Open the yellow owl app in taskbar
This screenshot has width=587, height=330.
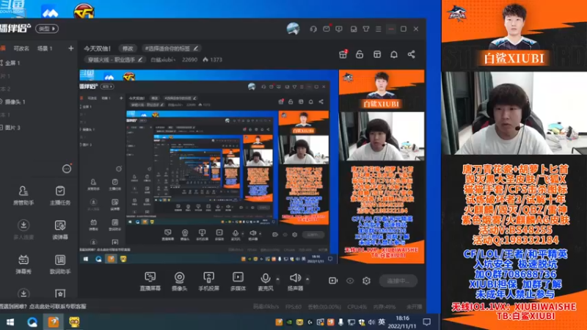[74, 322]
